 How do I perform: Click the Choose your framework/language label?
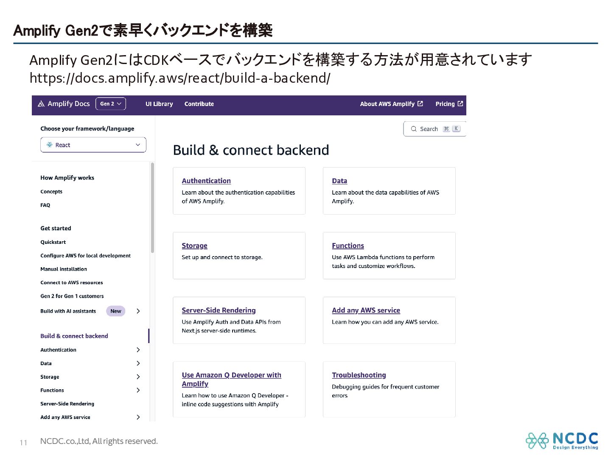click(x=87, y=128)
